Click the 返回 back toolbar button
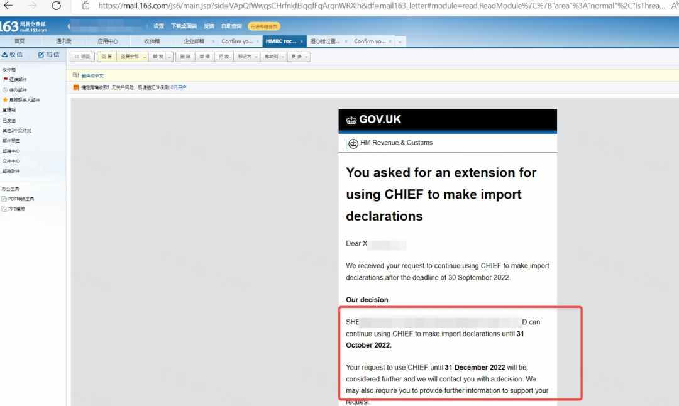The image size is (679, 406). point(82,57)
